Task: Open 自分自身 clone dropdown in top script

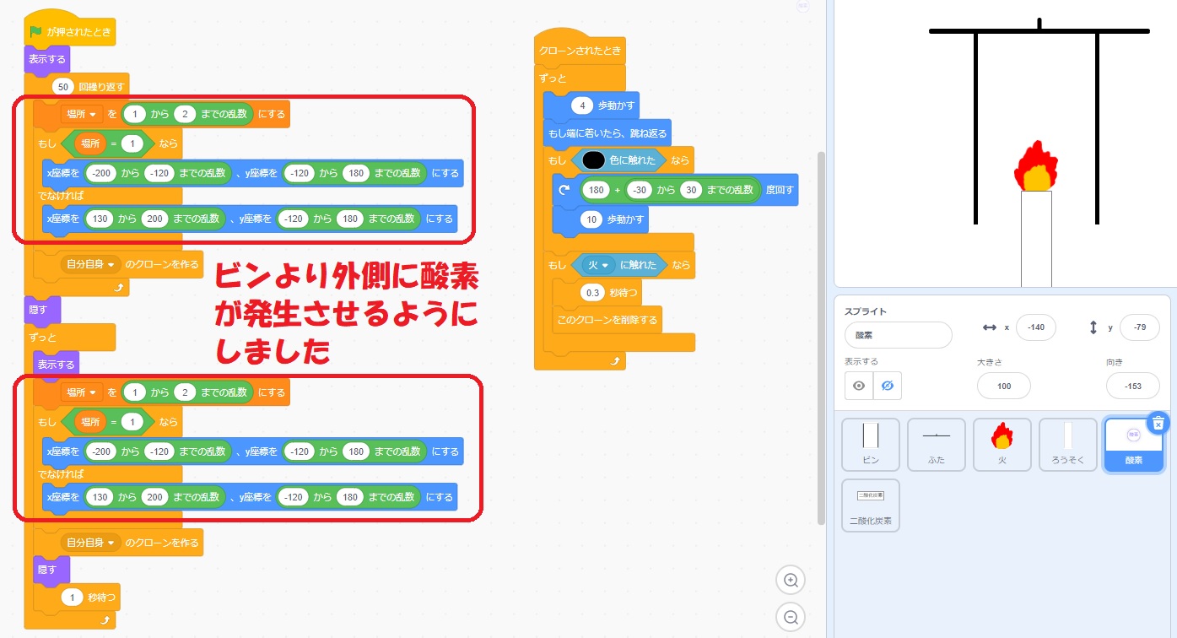Action: pos(93,264)
